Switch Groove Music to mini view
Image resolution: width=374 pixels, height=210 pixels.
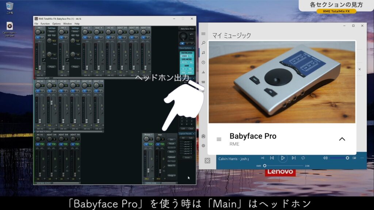(354, 158)
